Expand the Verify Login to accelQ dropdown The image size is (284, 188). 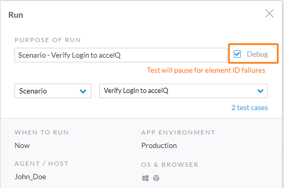tap(183, 91)
